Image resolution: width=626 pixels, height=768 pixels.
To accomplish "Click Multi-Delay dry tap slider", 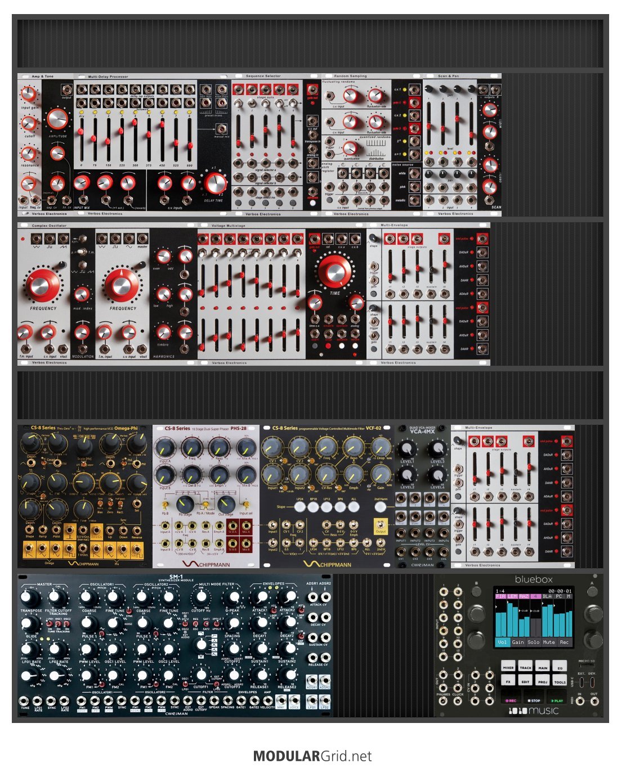I will pos(82,139).
